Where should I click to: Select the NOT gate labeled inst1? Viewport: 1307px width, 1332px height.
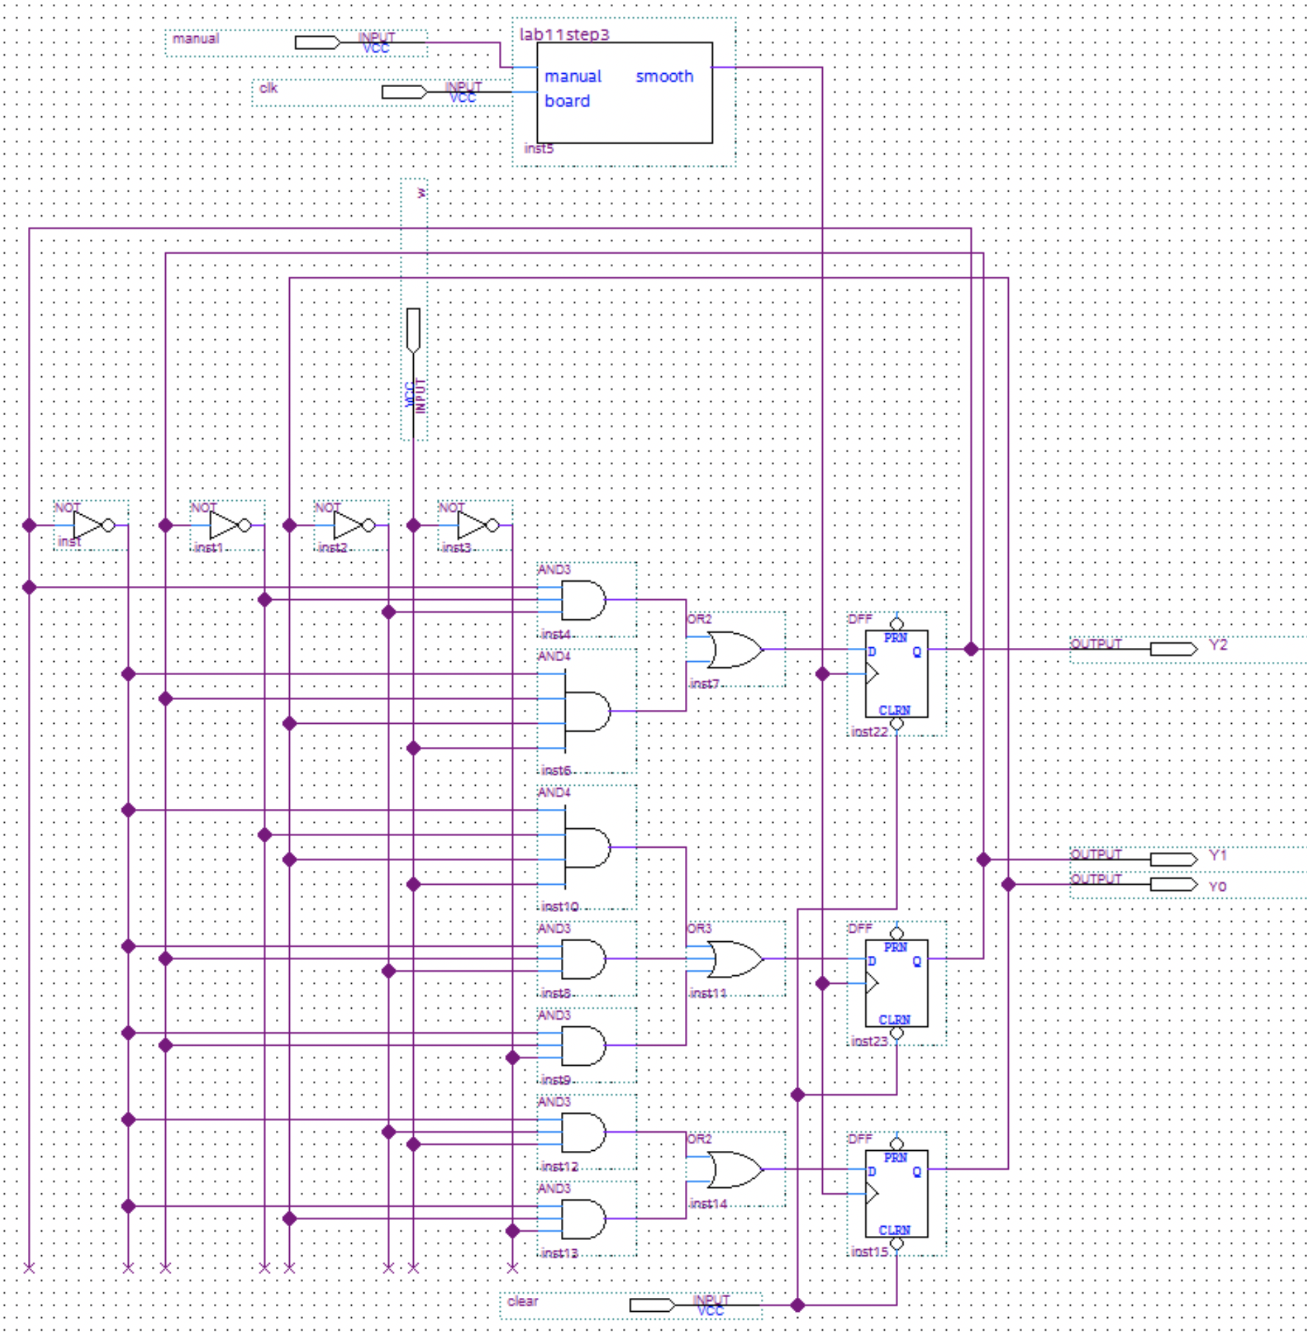[224, 525]
